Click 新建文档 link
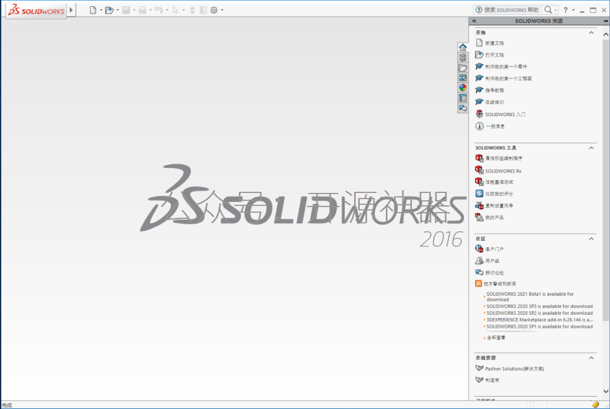Viewport: 610px width, 409px height. pos(494,43)
